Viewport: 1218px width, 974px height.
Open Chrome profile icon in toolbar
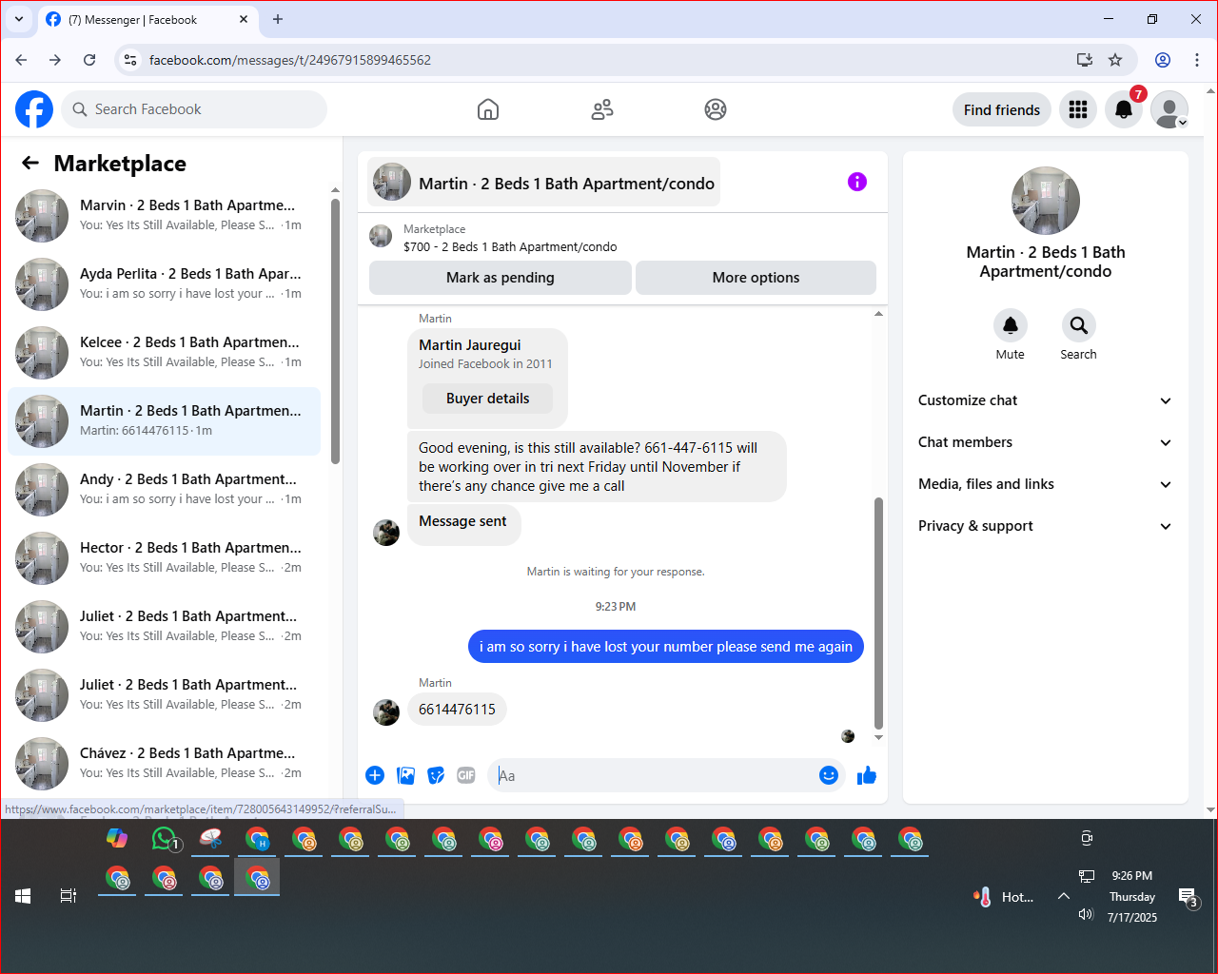coord(1163,60)
